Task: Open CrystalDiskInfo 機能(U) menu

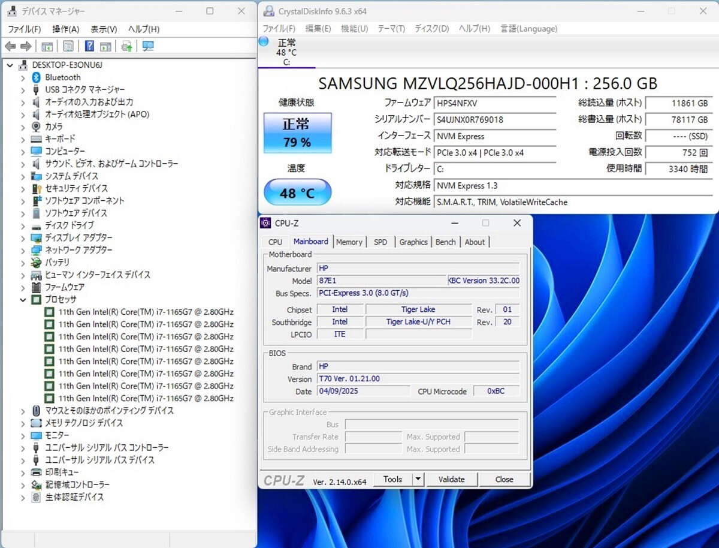Action: pos(354,29)
